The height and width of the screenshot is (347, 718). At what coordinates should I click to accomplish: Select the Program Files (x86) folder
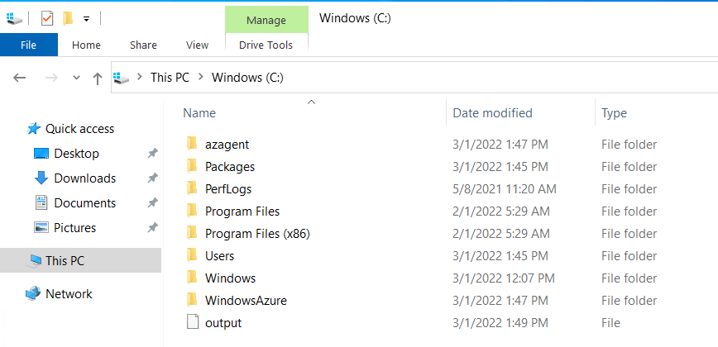257,234
